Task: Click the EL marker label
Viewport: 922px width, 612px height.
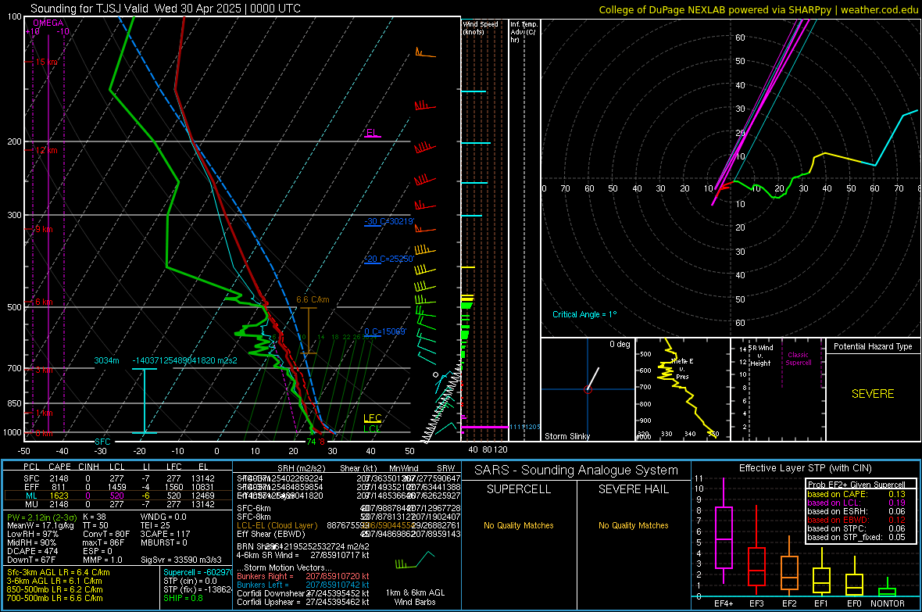Action: pyautogui.click(x=371, y=132)
